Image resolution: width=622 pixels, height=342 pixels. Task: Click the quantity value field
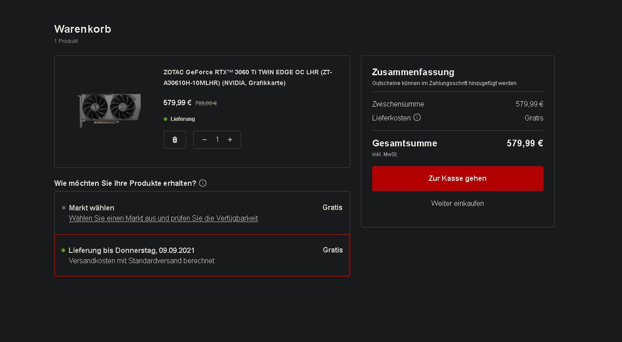(x=217, y=140)
